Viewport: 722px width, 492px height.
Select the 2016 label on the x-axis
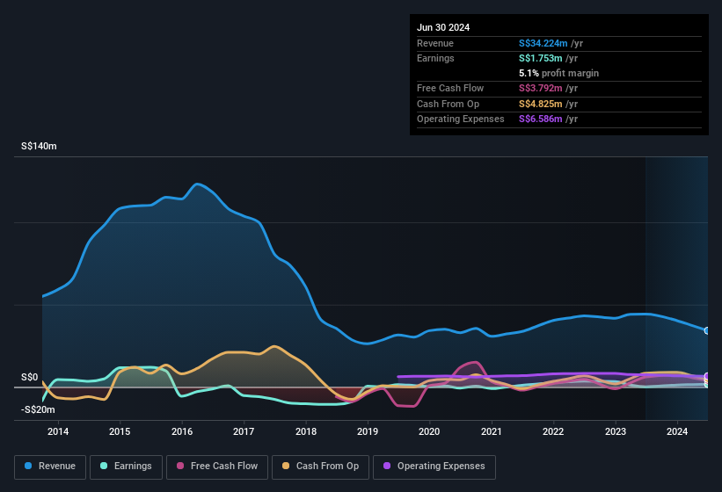coord(182,431)
